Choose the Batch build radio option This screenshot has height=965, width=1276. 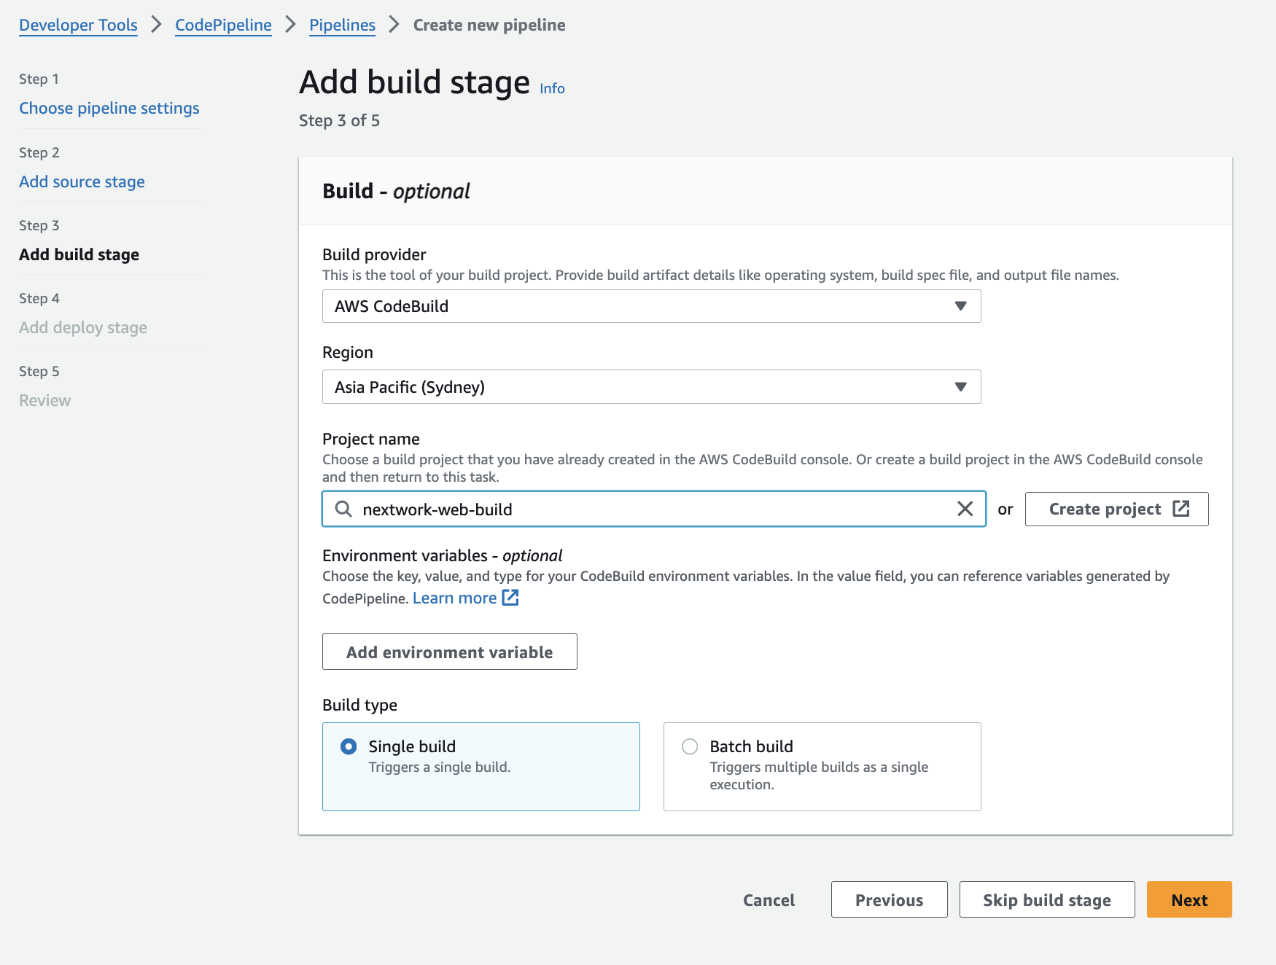(690, 746)
